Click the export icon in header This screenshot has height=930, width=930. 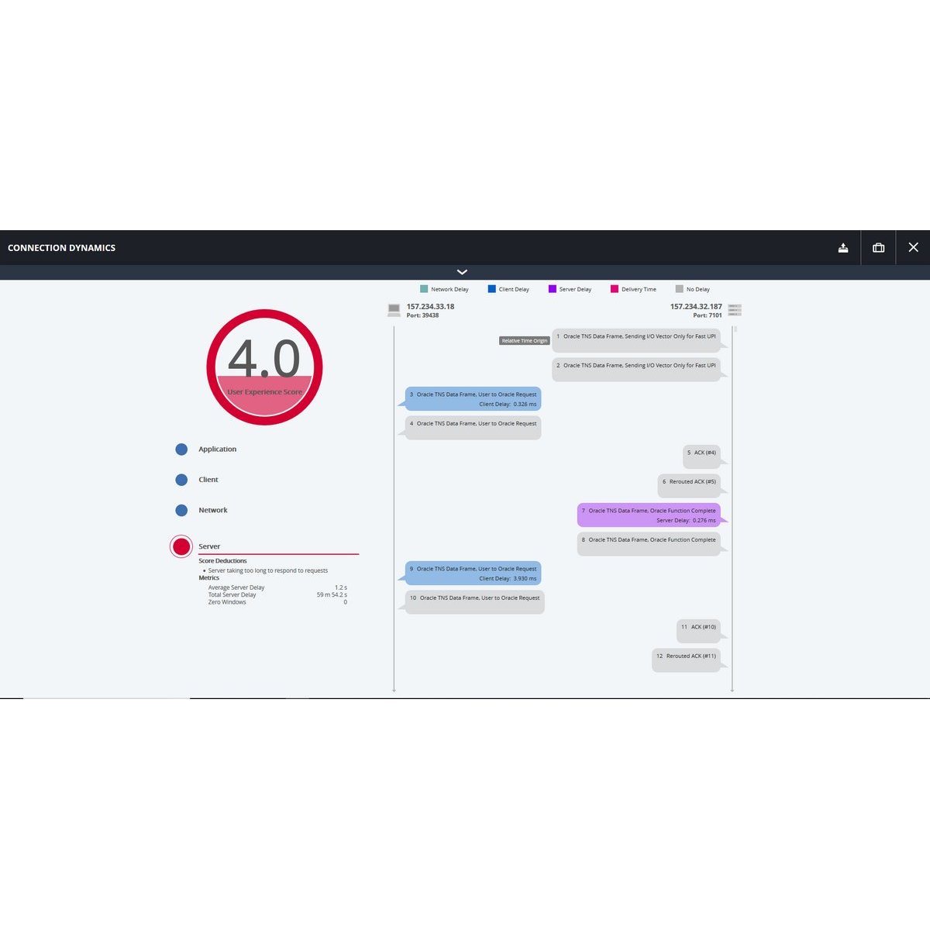pyautogui.click(x=843, y=248)
